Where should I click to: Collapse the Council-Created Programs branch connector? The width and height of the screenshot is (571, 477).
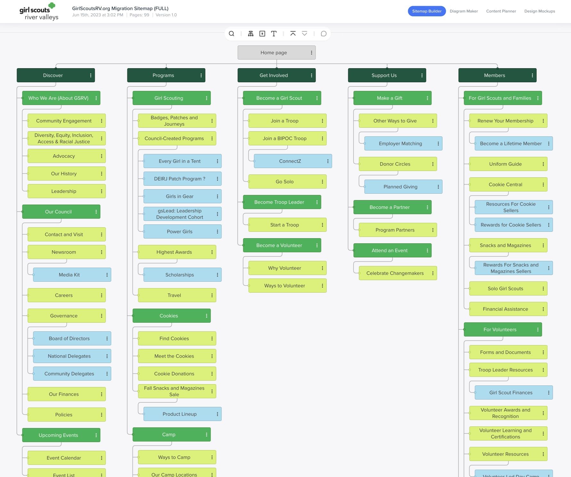pos(139,138)
